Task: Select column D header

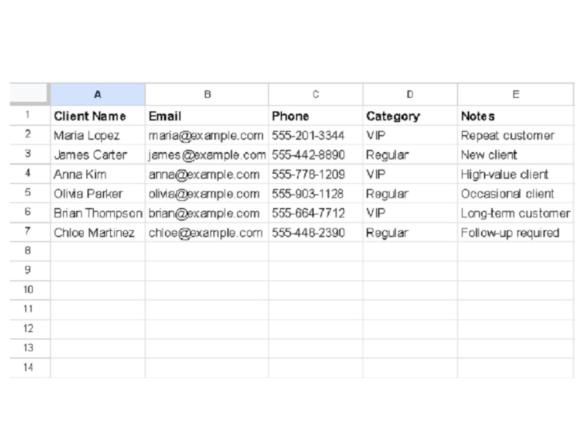Action: pos(410,94)
